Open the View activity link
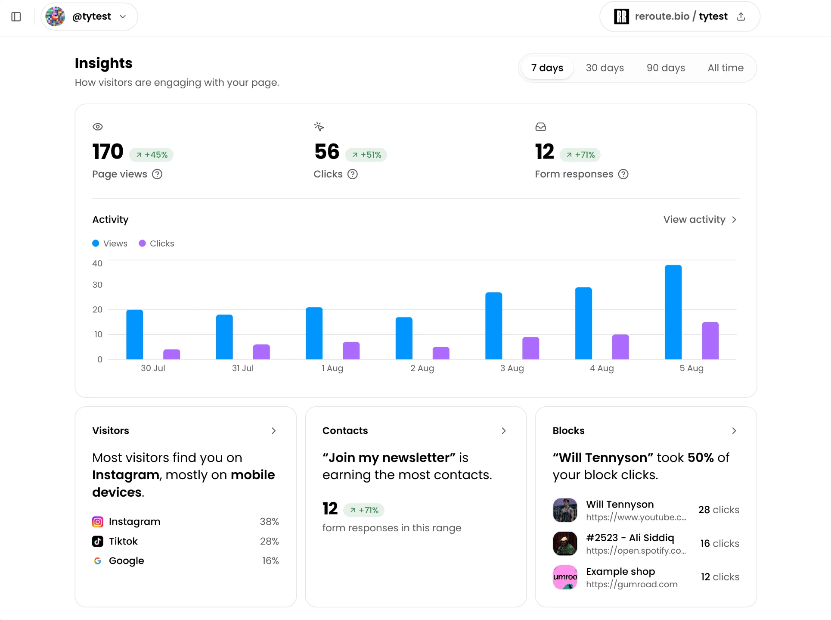This screenshot has width=831, height=620. coord(700,220)
